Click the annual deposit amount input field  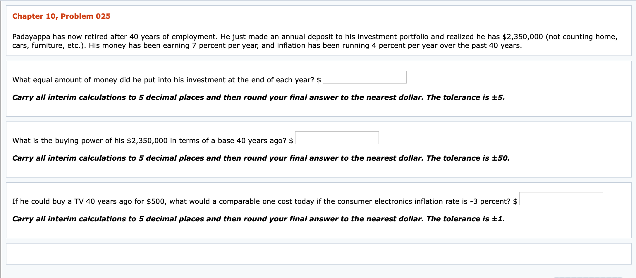pos(364,77)
